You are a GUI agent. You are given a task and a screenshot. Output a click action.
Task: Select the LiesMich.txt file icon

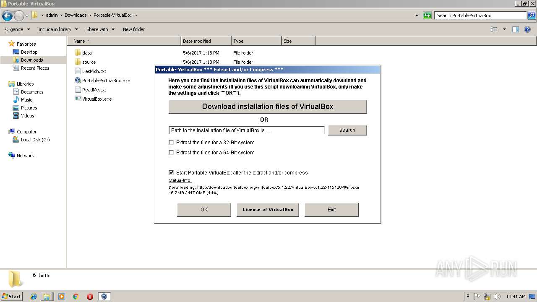point(78,71)
